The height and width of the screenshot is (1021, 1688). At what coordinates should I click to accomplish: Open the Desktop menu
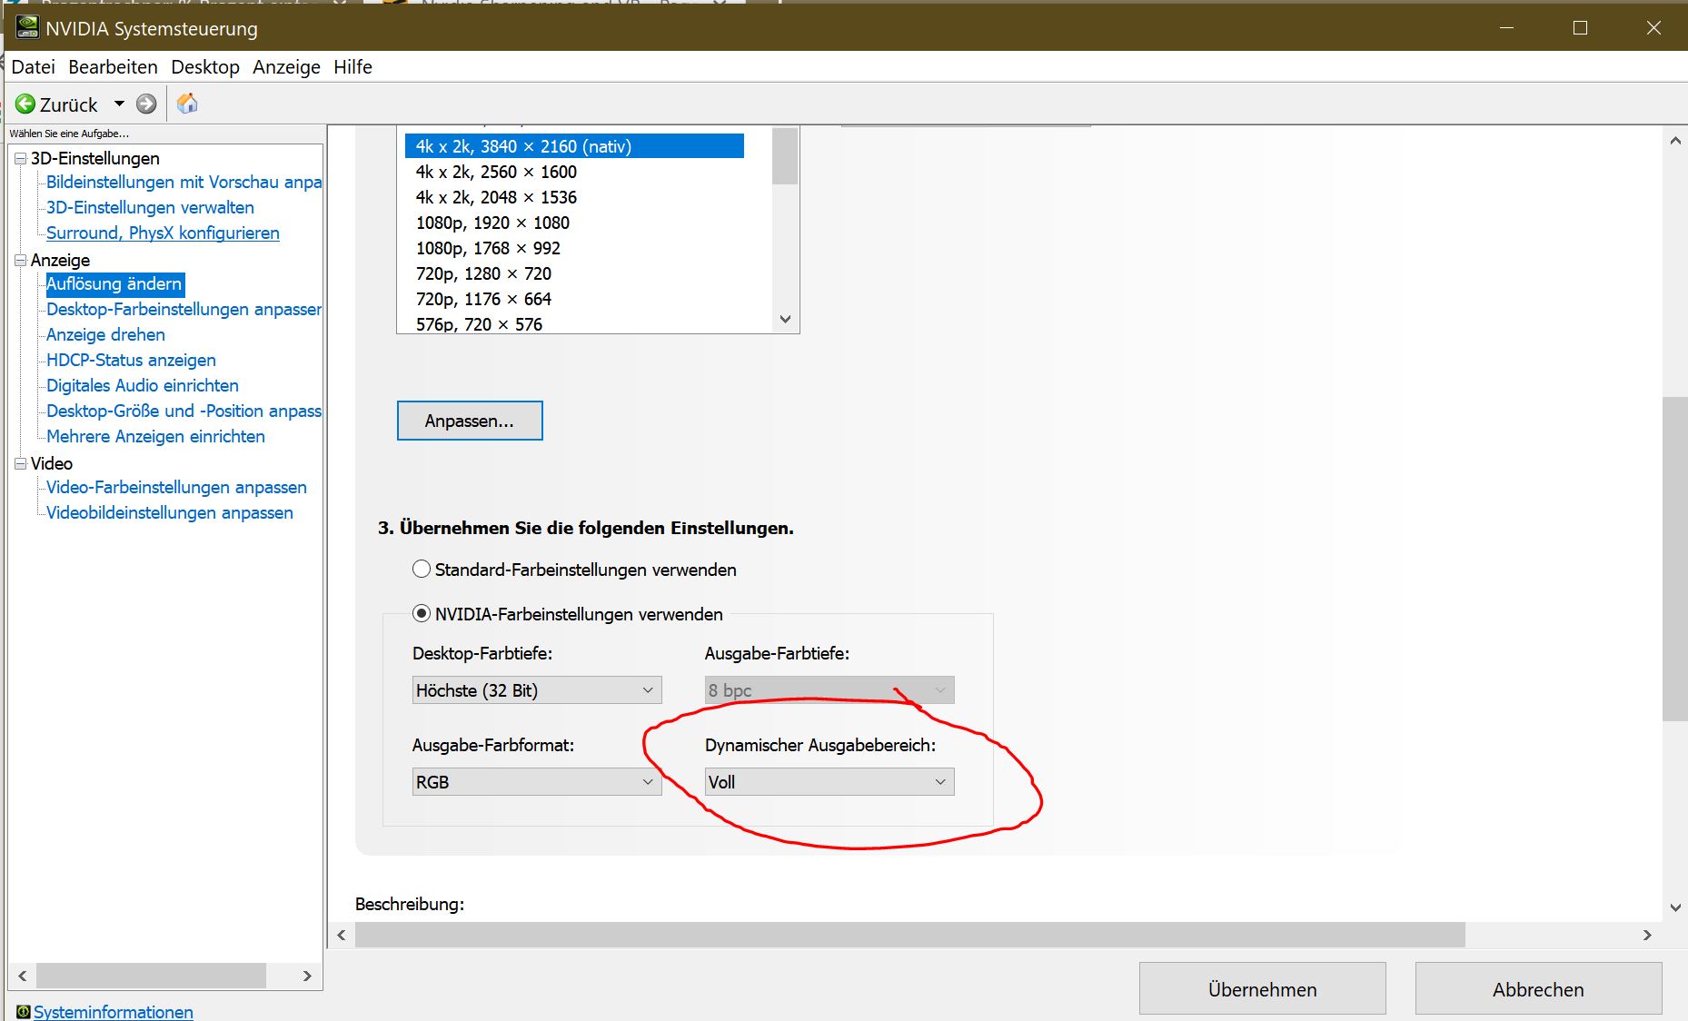(x=205, y=67)
